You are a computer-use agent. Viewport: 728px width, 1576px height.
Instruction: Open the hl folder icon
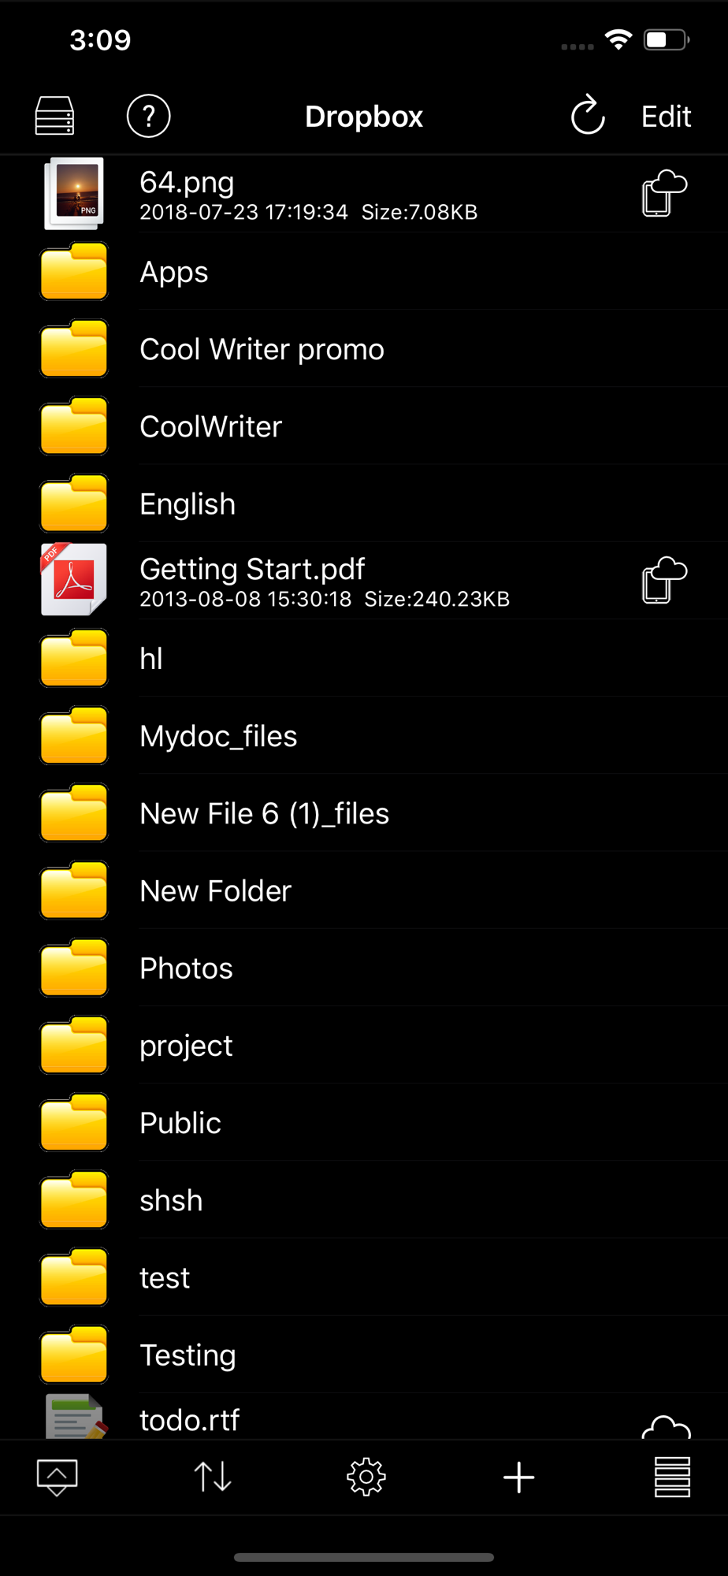tap(74, 657)
